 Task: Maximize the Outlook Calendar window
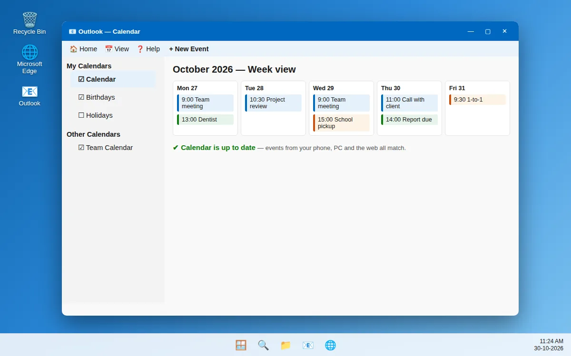click(x=488, y=31)
